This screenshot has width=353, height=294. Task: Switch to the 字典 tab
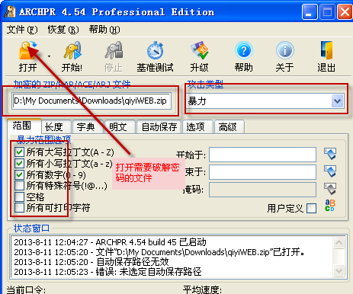point(88,126)
